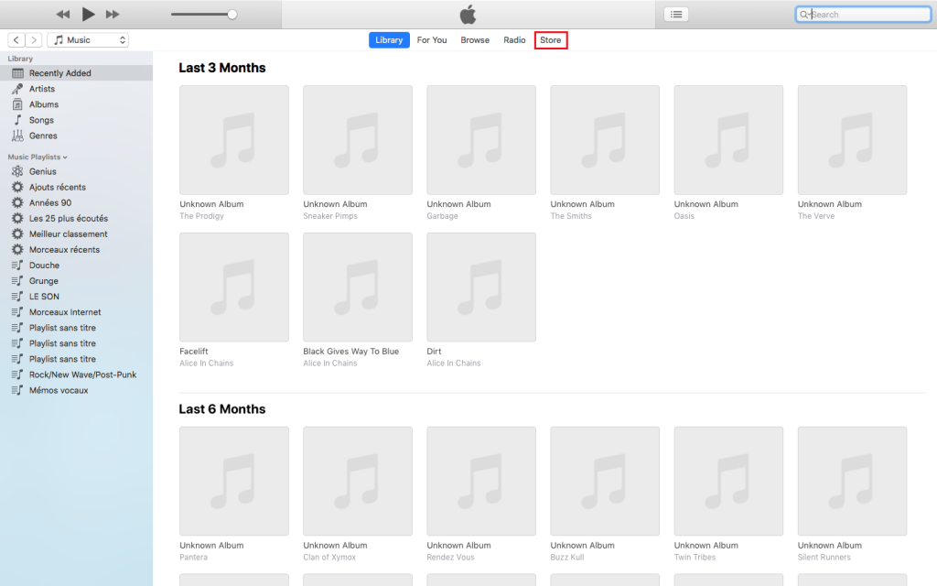937x586 pixels.
Task: Click the Songs note icon
Action: click(x=18, y=120)
